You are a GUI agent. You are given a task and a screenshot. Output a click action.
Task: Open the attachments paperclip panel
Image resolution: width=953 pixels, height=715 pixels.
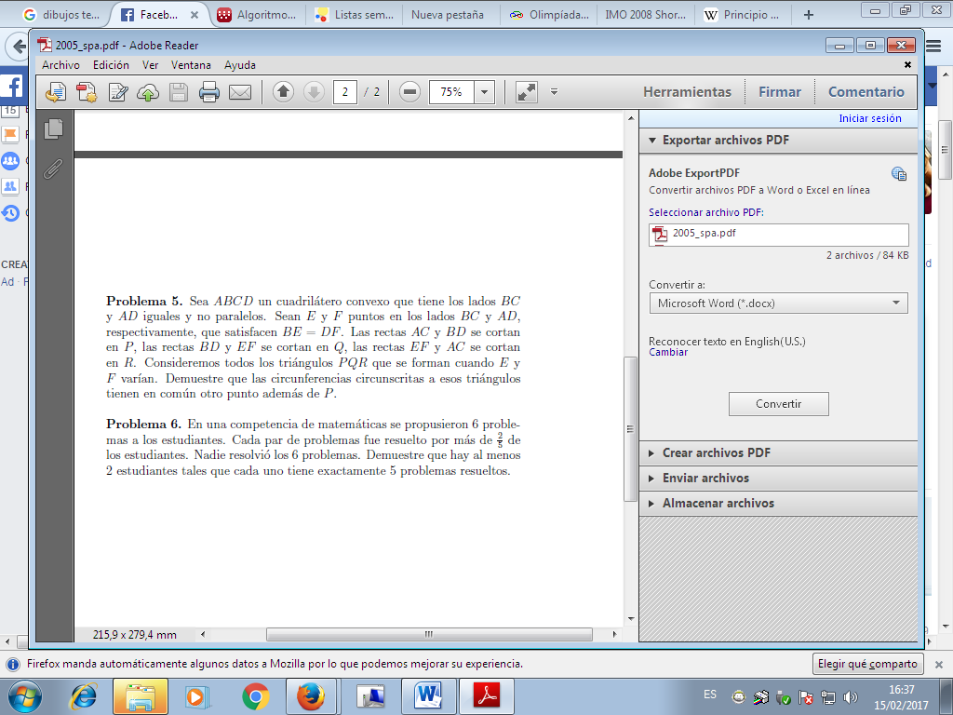tap(54, 169)
